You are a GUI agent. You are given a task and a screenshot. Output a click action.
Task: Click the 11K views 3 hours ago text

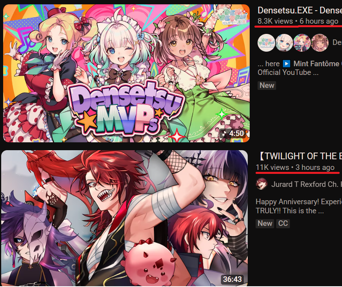click(x=295, y=168)
